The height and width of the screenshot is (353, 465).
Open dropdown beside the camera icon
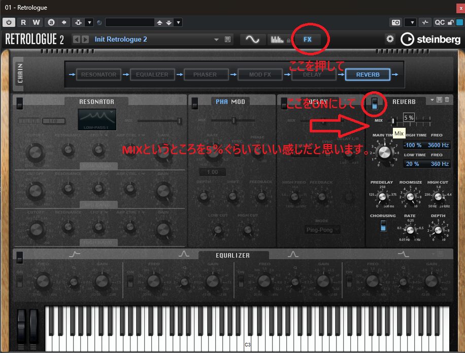tap(412, 22)
